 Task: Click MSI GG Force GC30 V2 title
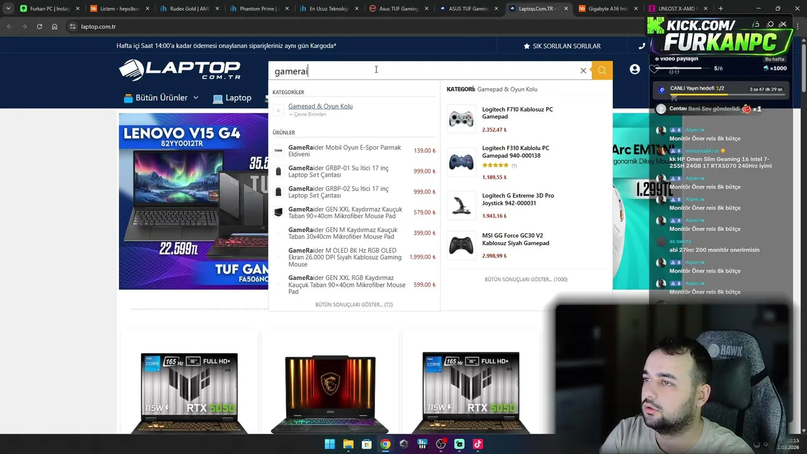(x=516, y=239)
